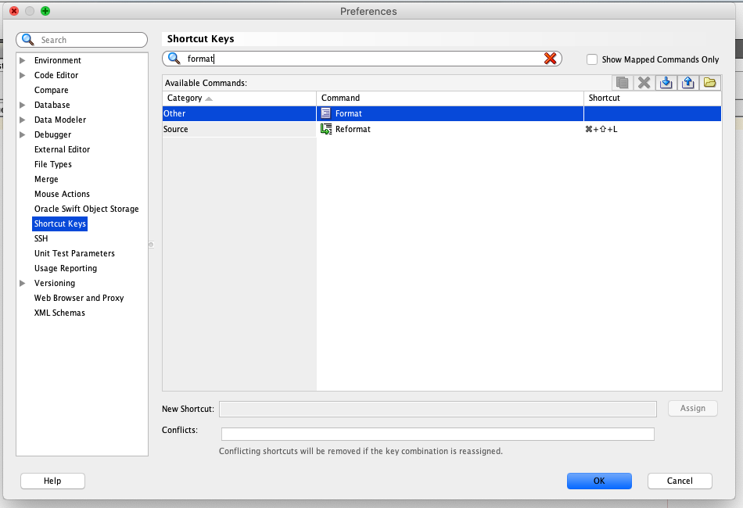The image size is (743, 508).
Task: Enable Show Mapped Commands Only checkbox
Action: [x=592, y=59]
